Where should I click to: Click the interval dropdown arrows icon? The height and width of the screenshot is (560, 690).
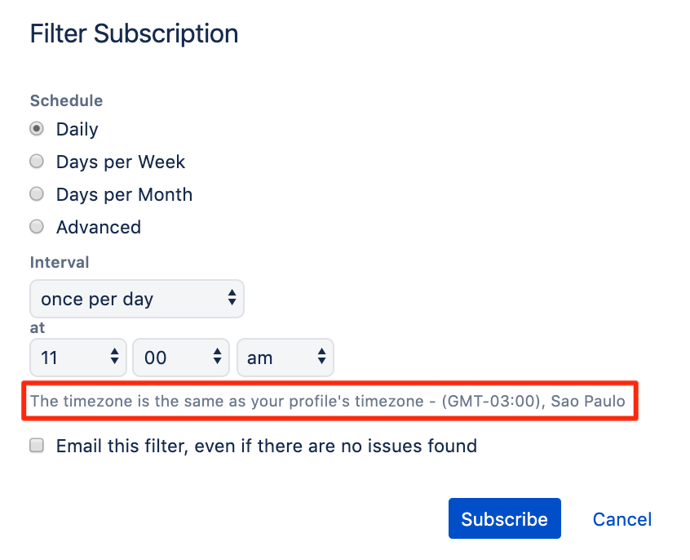(232, 297)
